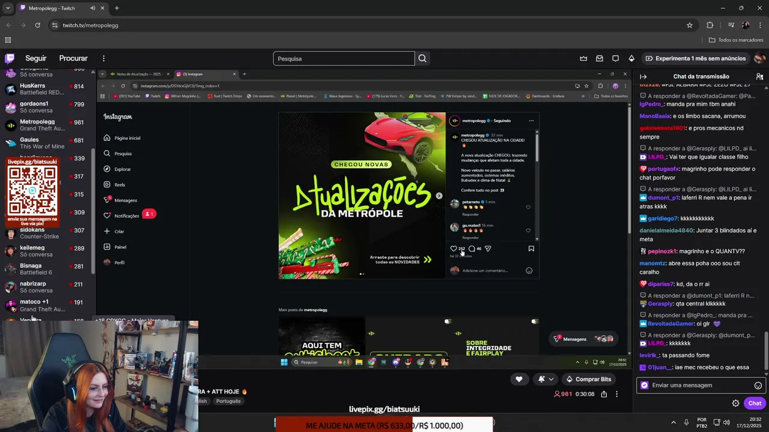View site information icon in address bar
This screenshot has height=432, width=769.
(55, 25)
